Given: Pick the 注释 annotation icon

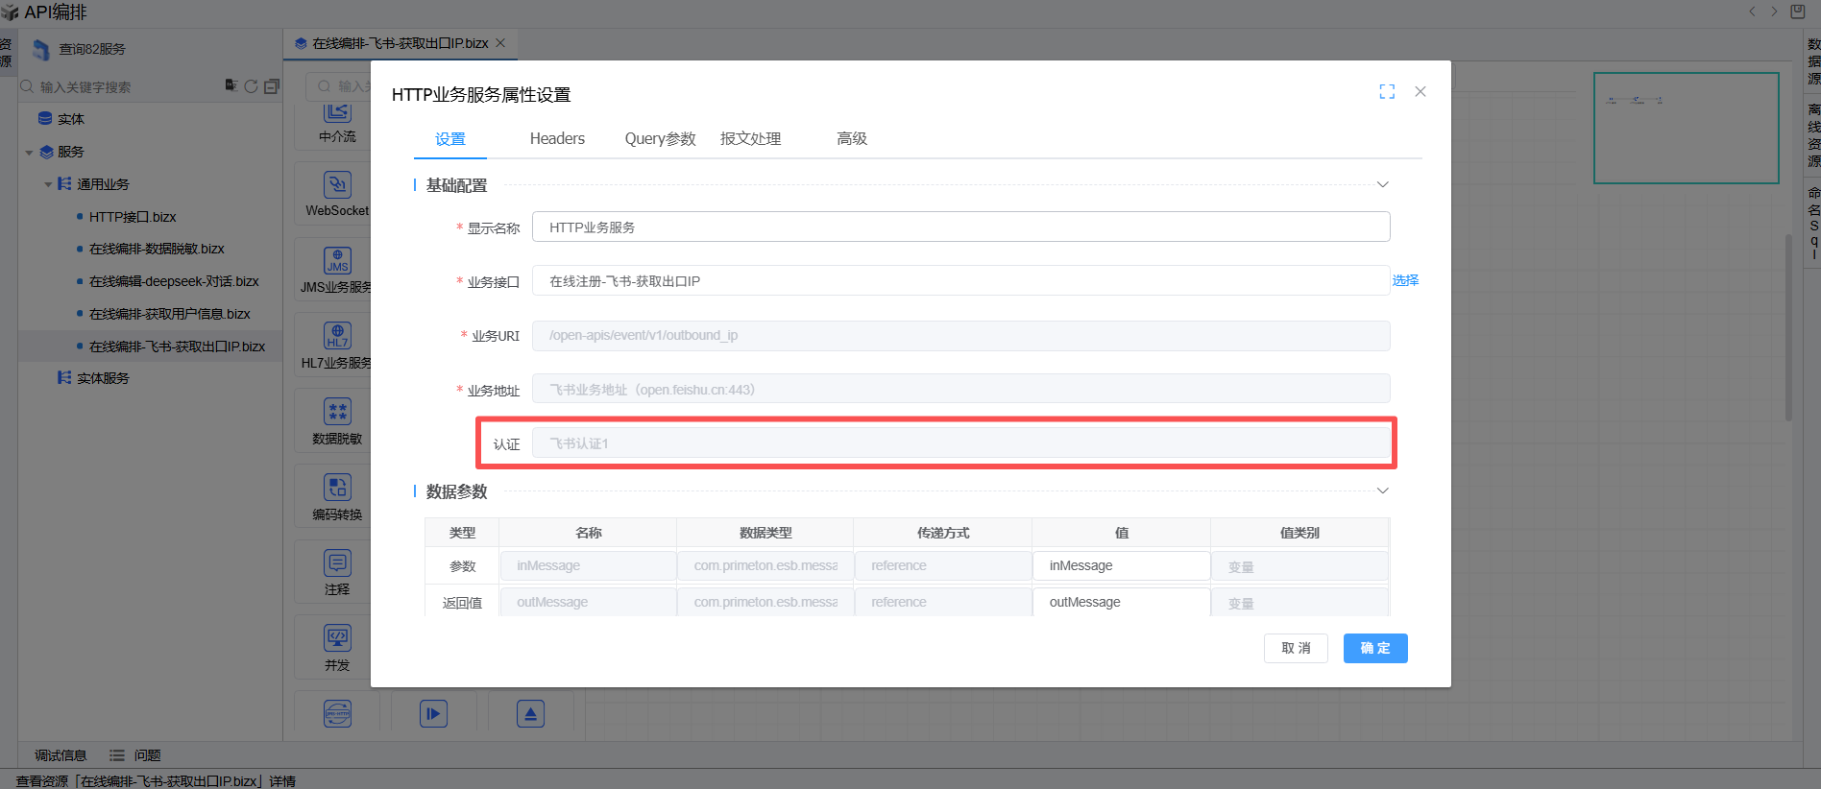Looking at the screenshot, I should pos(337,562).
